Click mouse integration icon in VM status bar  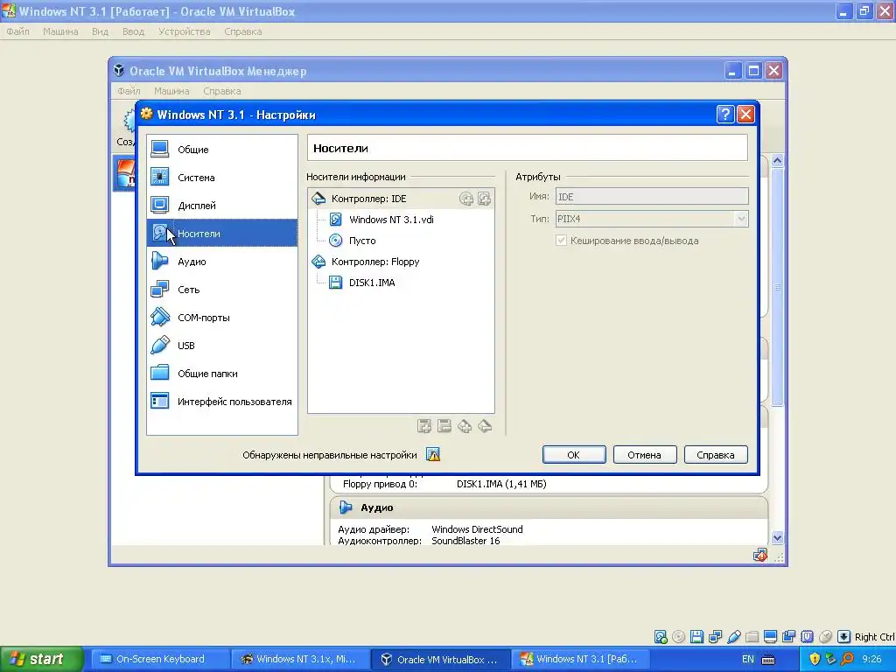click(x=825, y=637)
